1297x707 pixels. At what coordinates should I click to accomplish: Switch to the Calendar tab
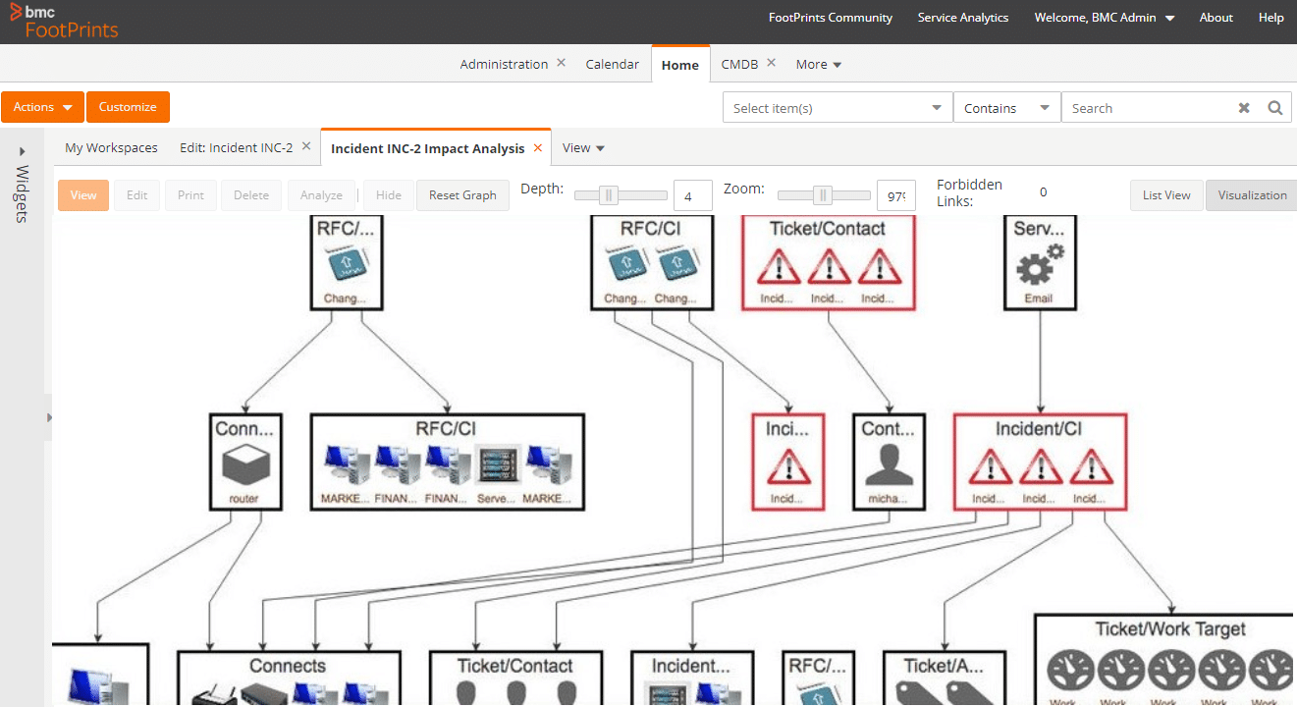pyautogui.click(x=613, y=64)
